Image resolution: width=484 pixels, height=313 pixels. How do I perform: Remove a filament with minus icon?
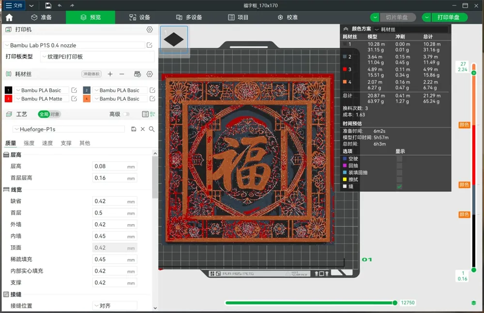tap(122, 74)
